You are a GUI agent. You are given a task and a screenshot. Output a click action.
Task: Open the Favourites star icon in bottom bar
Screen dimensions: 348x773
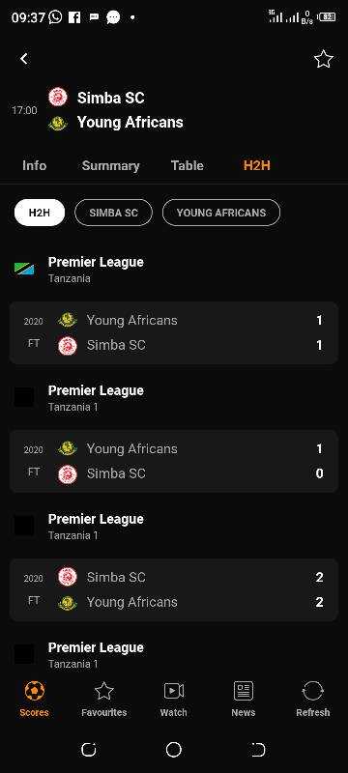click(x=104, y=691)
